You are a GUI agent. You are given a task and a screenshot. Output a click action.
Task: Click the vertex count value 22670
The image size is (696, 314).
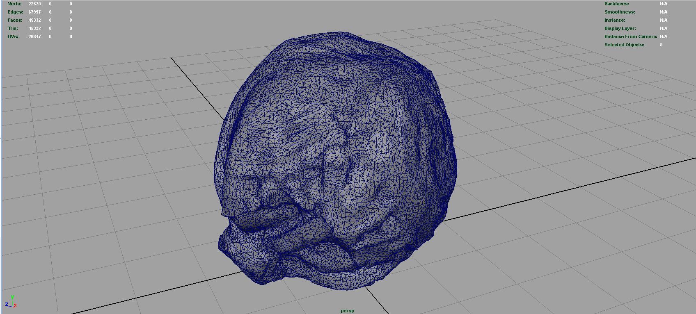[34, 4]
